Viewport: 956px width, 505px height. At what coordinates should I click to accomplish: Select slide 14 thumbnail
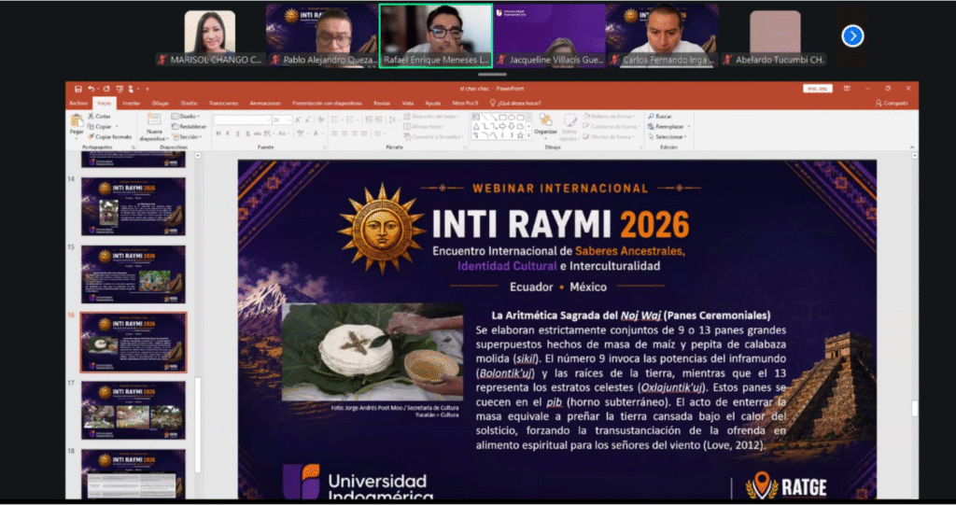pos(134,206)
